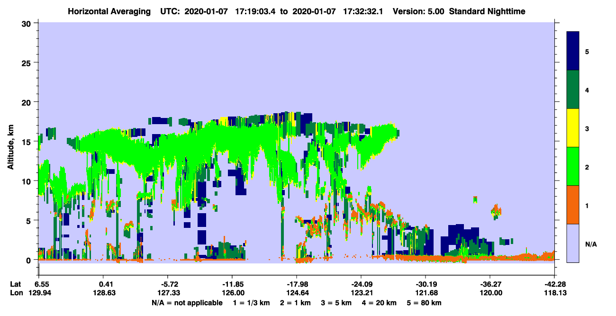Click the y-axis tick label 10
The height and width of the screenshot is (316, 616).
(x=27, y=181)
